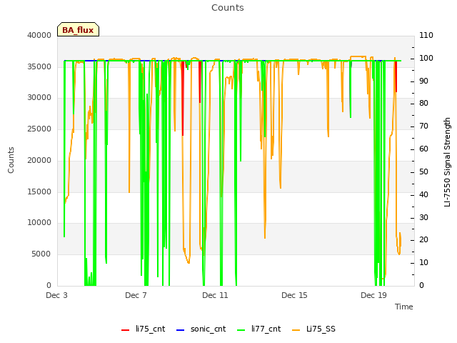This screenshot has height=343, width=457.
Task: Click the 20000 left axis tick label
Action: pyautogui.click(x=39, y=161)
